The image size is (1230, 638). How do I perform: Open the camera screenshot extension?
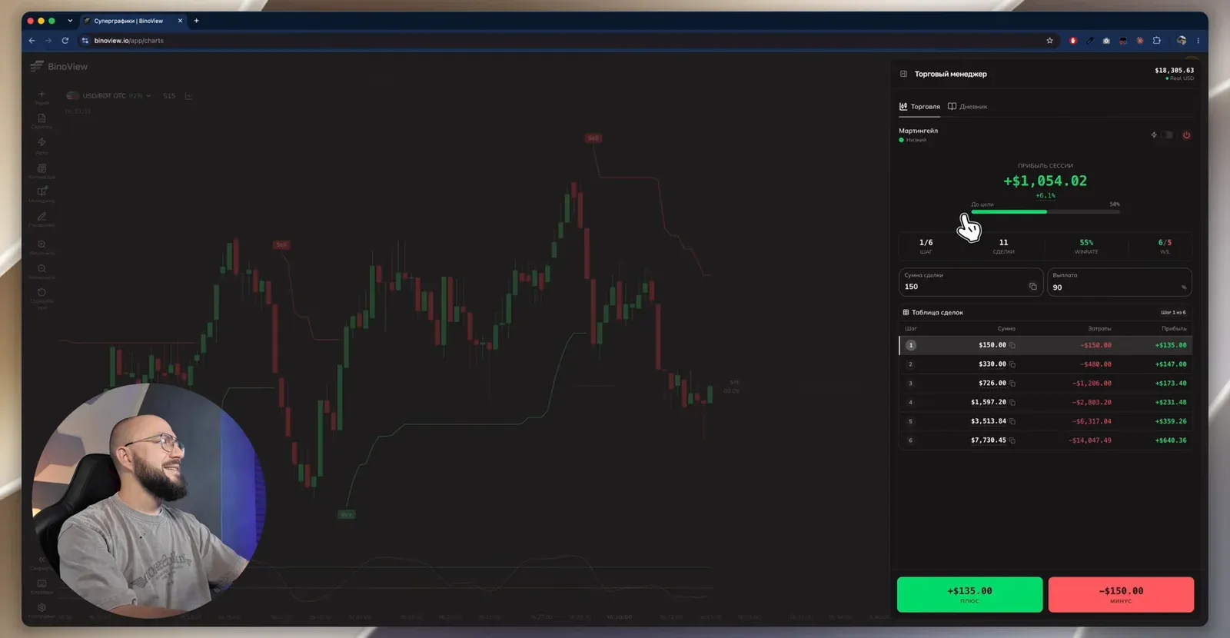[1106, 41]
